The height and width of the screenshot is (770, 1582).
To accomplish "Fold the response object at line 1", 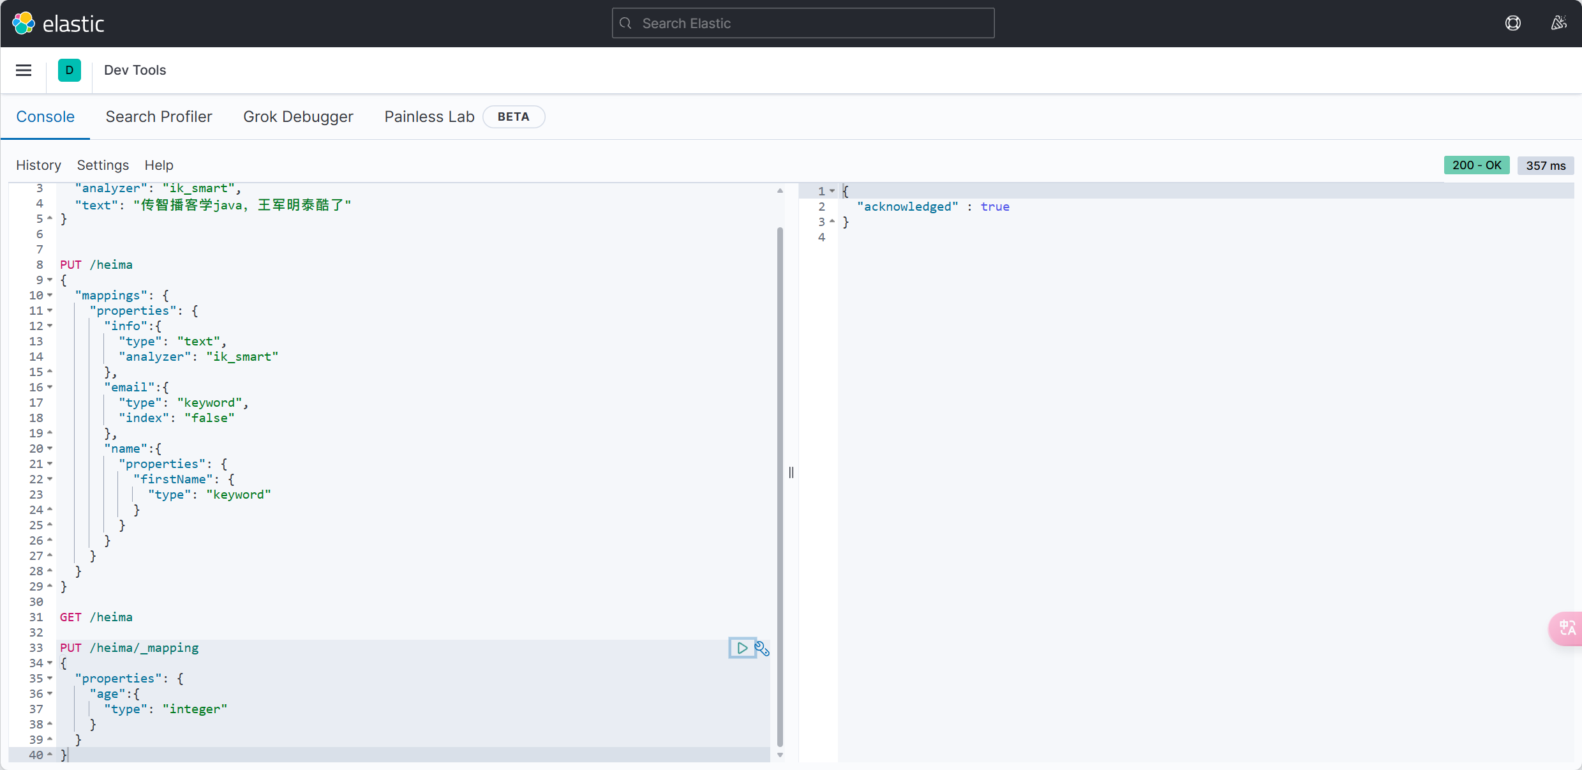I will (832, 191).
